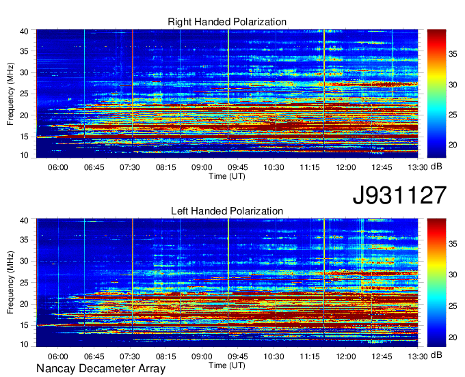This screenshot has height=377, width=465.
Task: Click the 25 label on Left Handed colorbar
Action: coord(453,305)
